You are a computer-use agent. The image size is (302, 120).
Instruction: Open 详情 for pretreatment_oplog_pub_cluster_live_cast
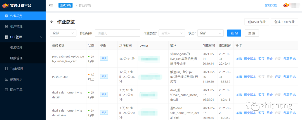tap(239, 59)
